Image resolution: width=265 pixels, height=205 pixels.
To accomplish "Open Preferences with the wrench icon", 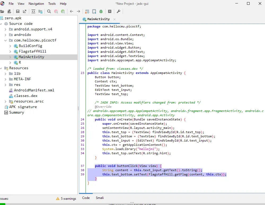I will [x=118, y=11].
